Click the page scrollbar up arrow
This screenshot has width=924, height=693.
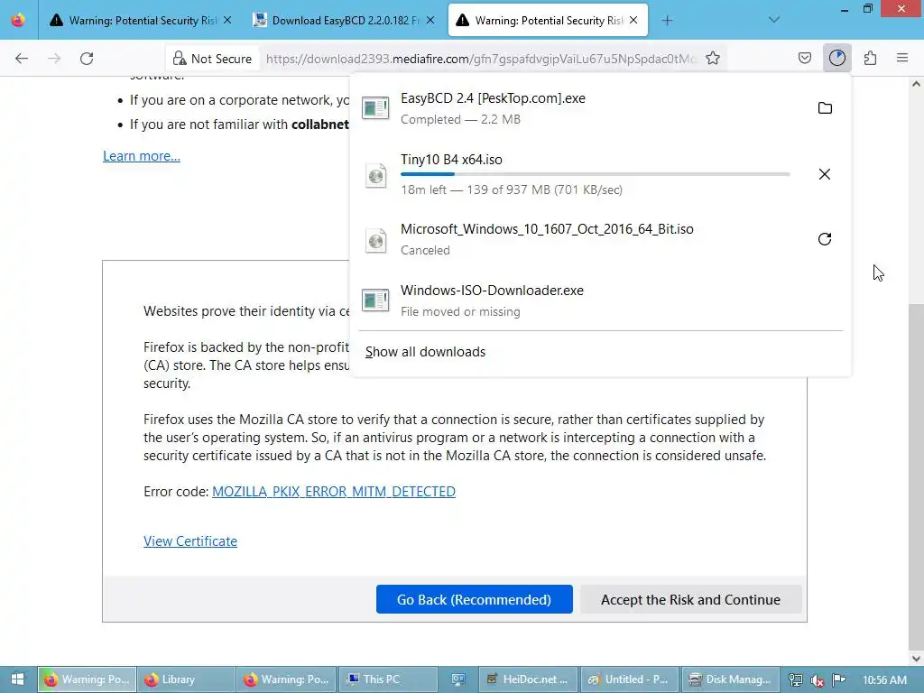coord(916,84)
